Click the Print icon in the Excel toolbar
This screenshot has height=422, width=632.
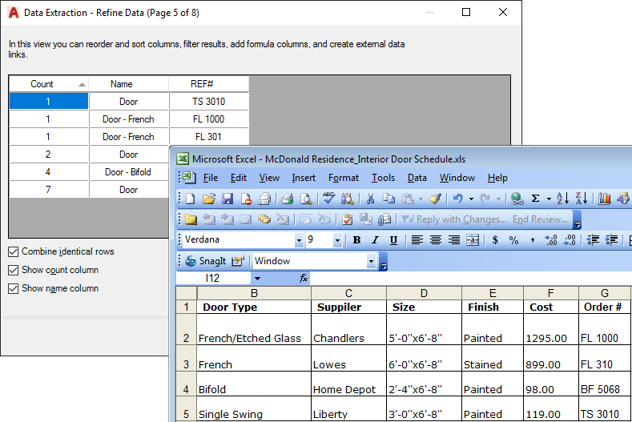pos(287,199)
